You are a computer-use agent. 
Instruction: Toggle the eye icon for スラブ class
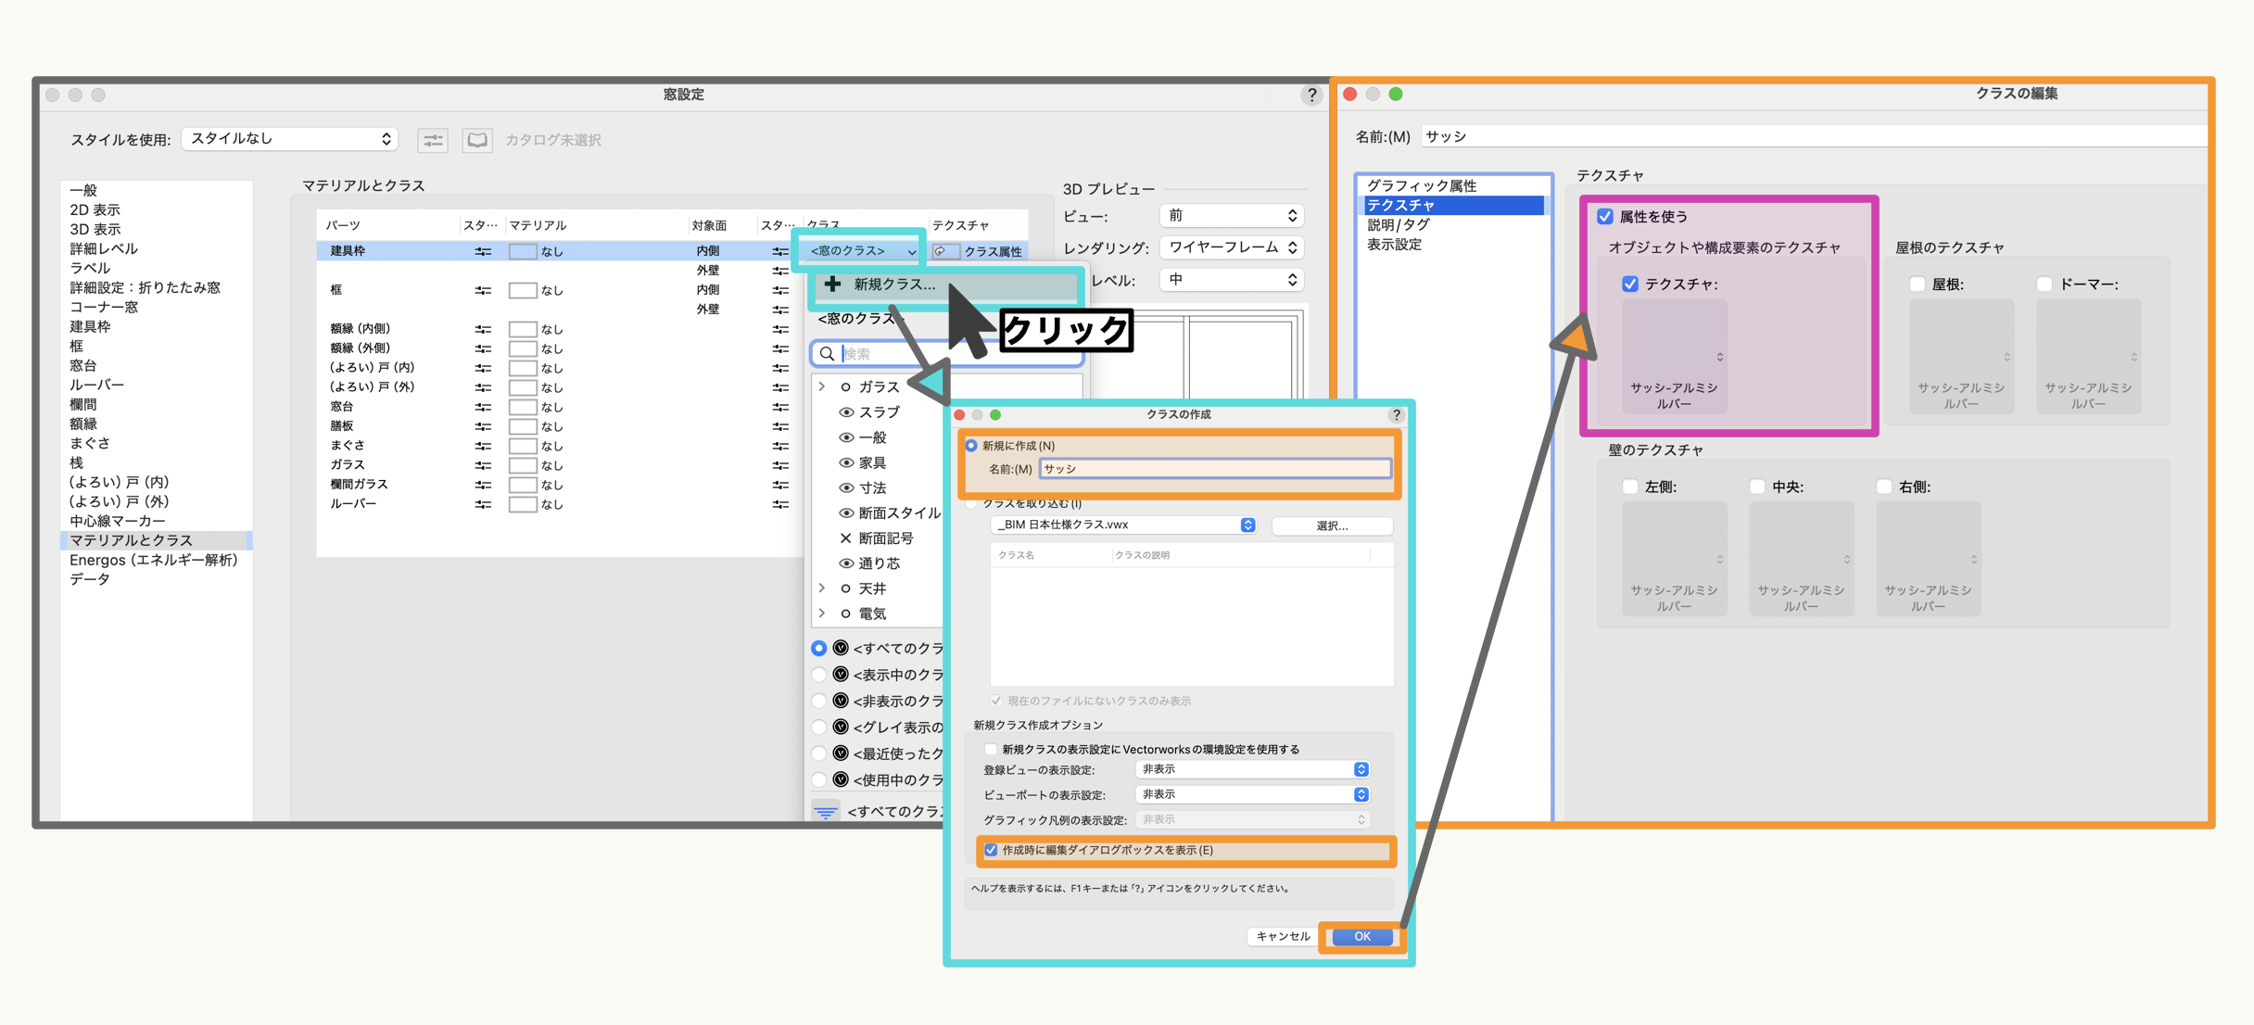click(x=845, y=412)
